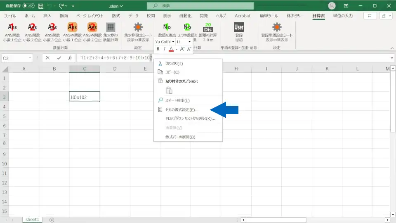Viewport: 396px width, 223px height.
Task: Switch to the Home ribbon tab
Action: [30, 16]
